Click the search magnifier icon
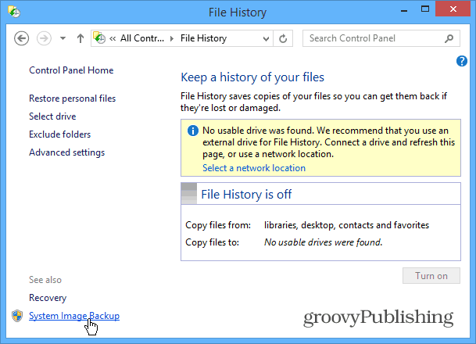The width and height of the screenshot is (476, 344). [449, 38]
